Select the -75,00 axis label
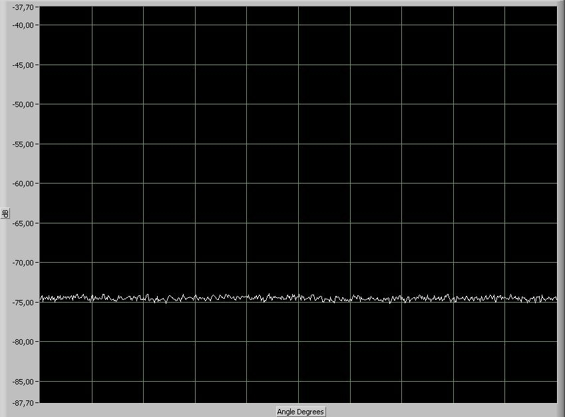 [x=23, y=303]
